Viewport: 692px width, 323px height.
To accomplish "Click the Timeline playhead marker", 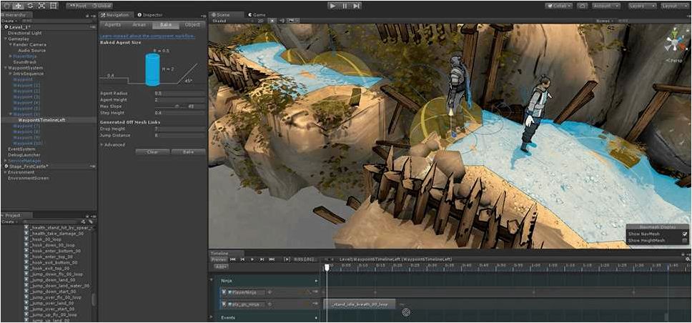I will point(327,267).
